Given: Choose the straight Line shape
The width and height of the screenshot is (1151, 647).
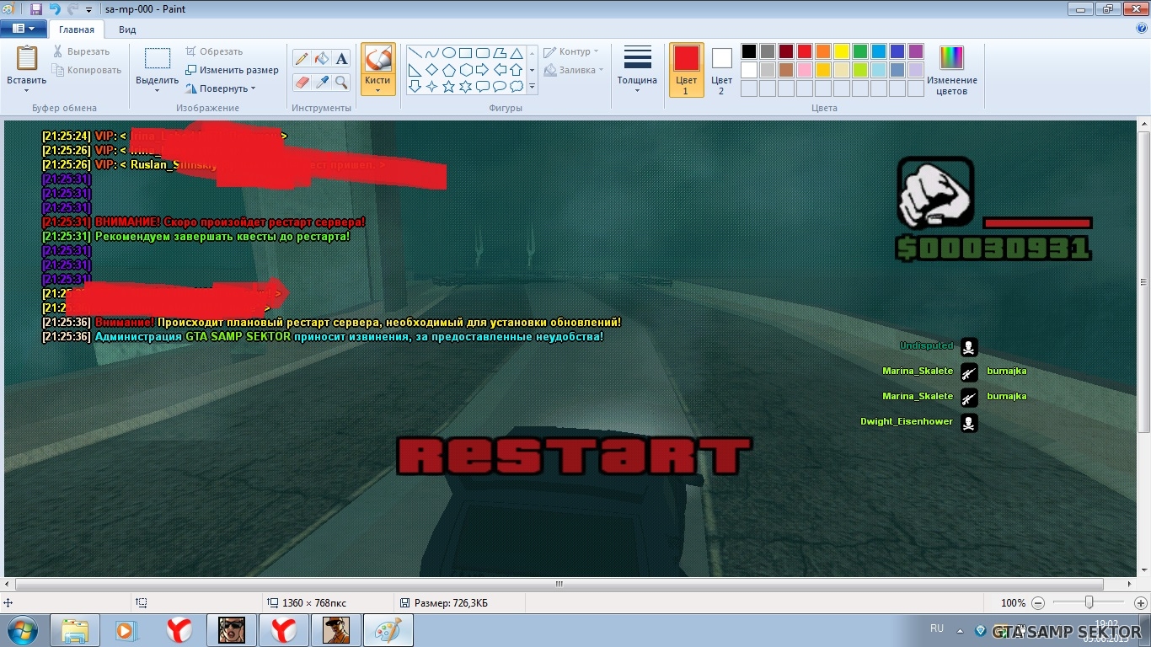Looking at the screenshot, I should pos(415,52).
